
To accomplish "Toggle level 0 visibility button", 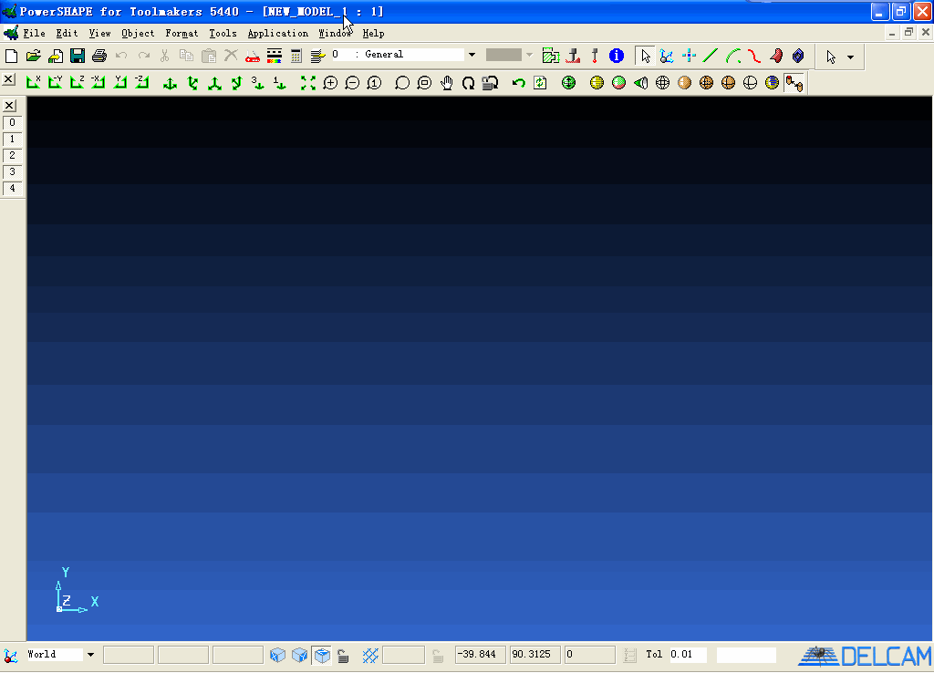I will click(x=13, y=123).
